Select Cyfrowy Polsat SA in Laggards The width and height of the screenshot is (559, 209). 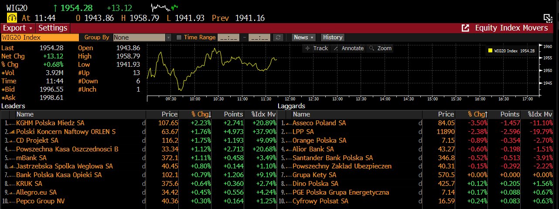(320, 201)
